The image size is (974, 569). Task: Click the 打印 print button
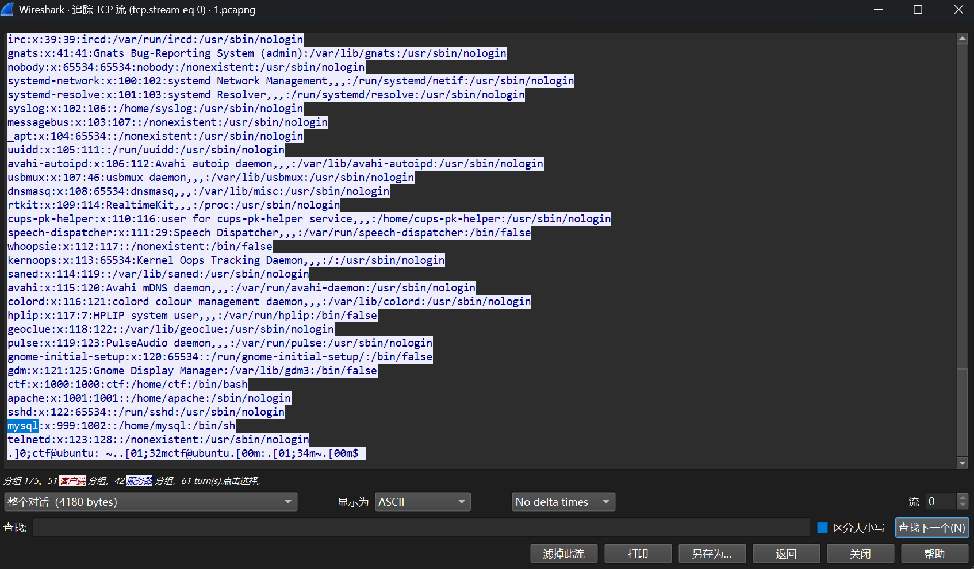coord(638,553)
